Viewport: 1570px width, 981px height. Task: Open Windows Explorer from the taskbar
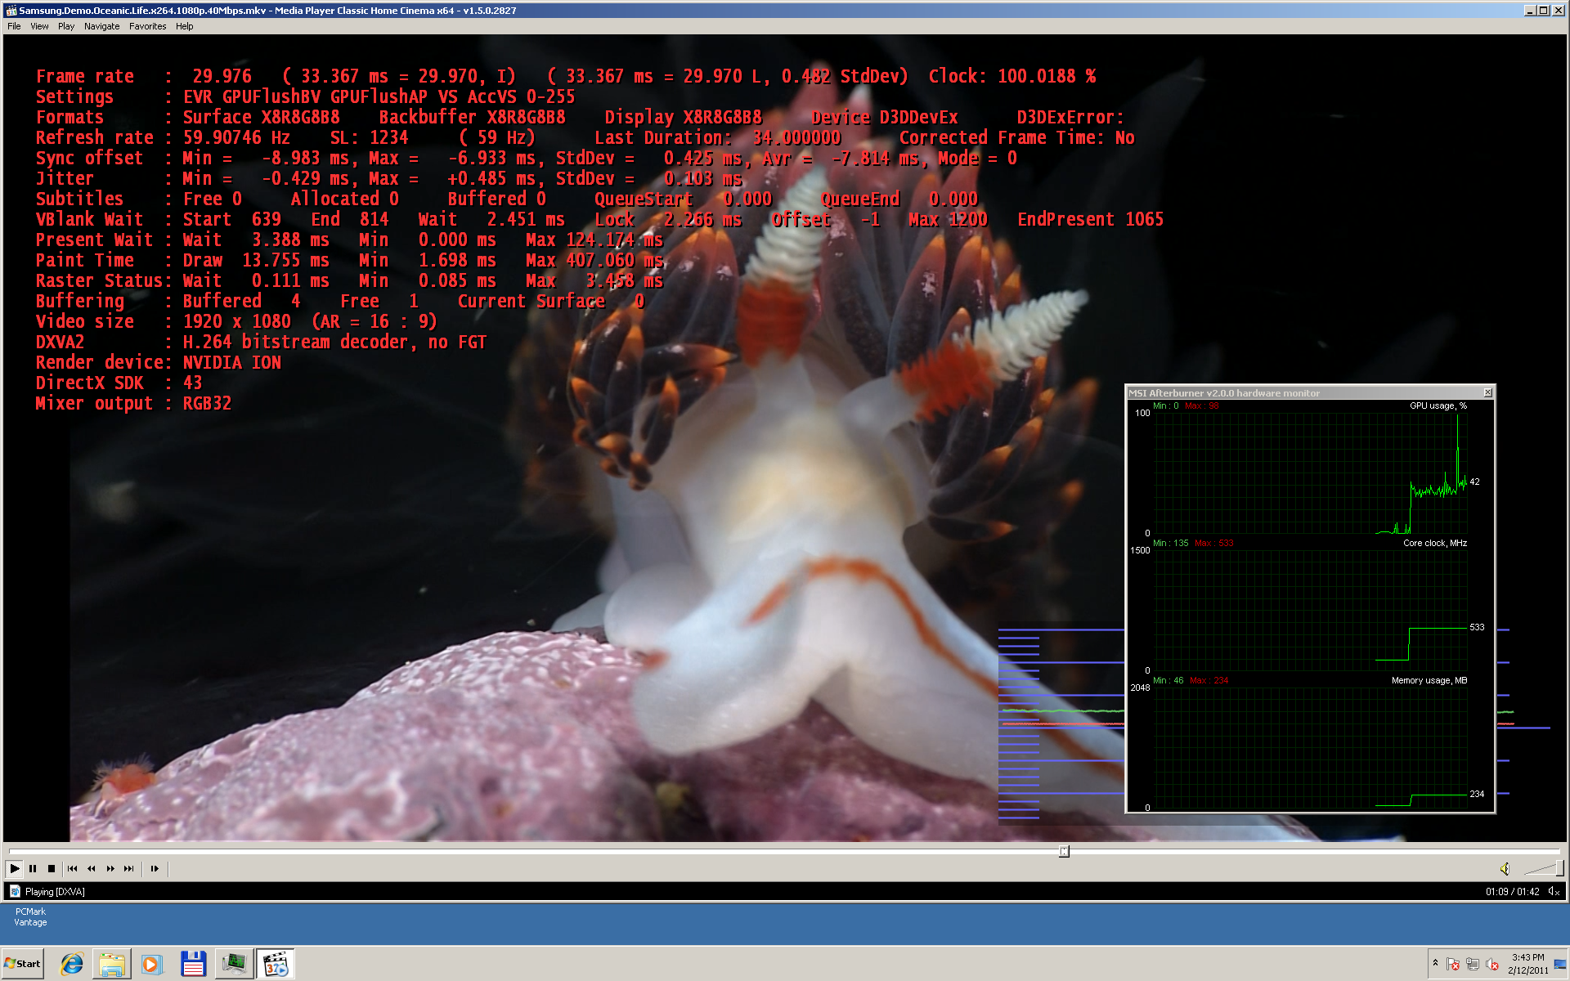tap(112, 964)
